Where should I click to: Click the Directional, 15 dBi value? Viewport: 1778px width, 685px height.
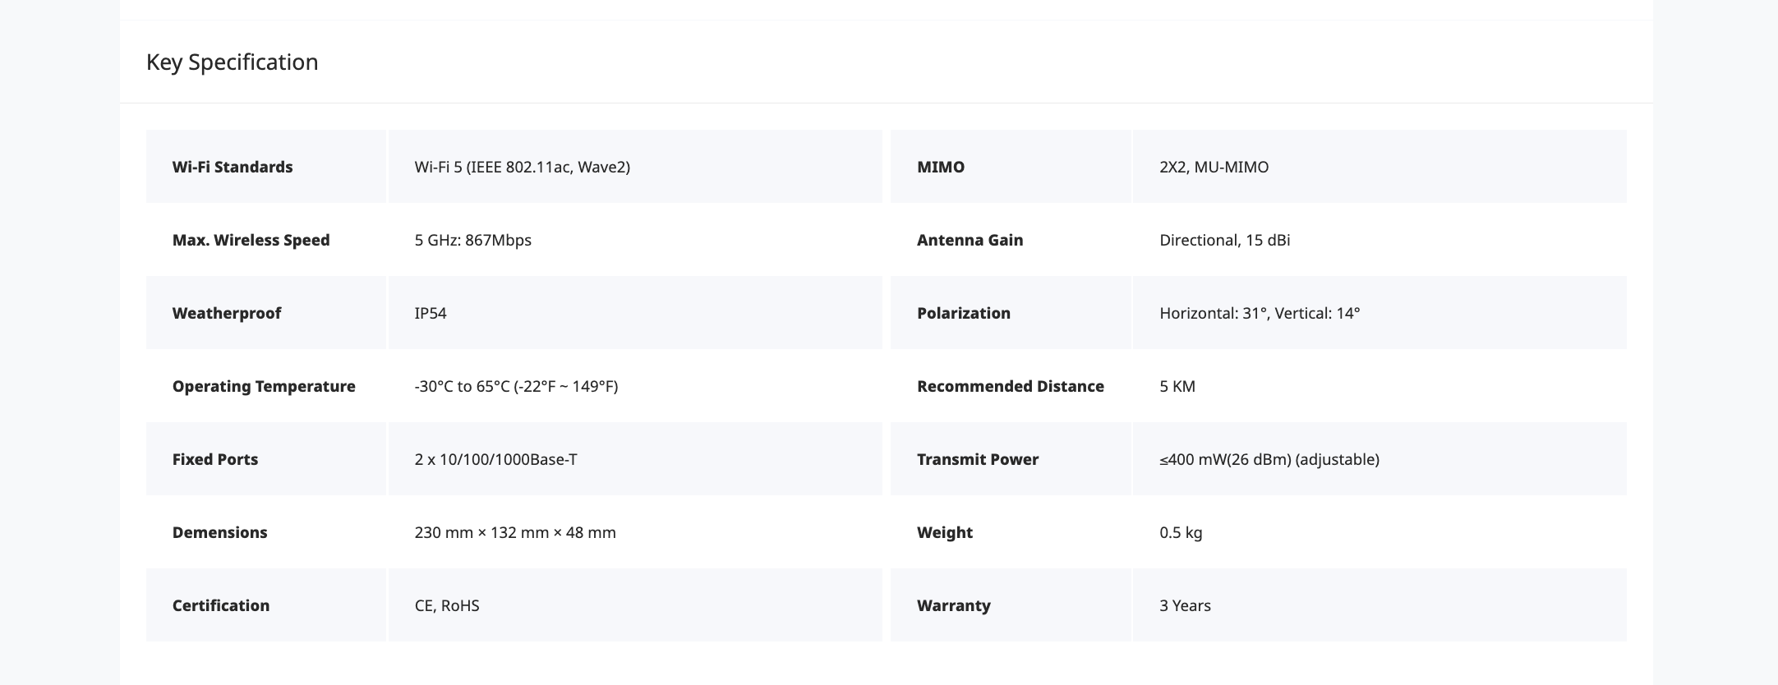tap(1225, 240)
